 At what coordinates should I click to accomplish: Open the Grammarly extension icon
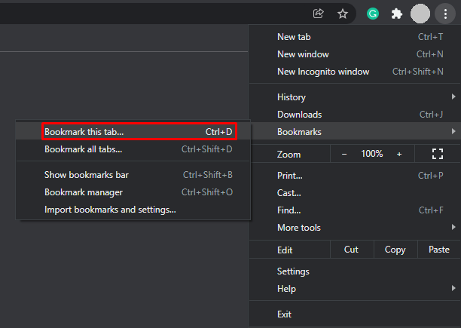[372, 14]
